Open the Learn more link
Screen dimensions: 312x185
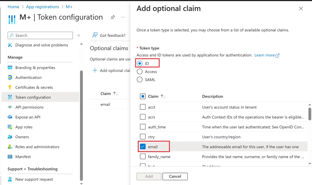(265, 55)
